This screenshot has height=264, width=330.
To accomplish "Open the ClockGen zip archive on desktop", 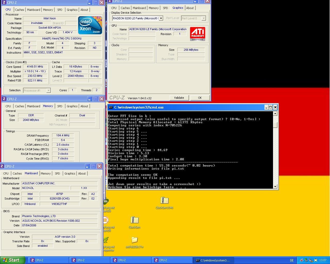I will [134, 222].
